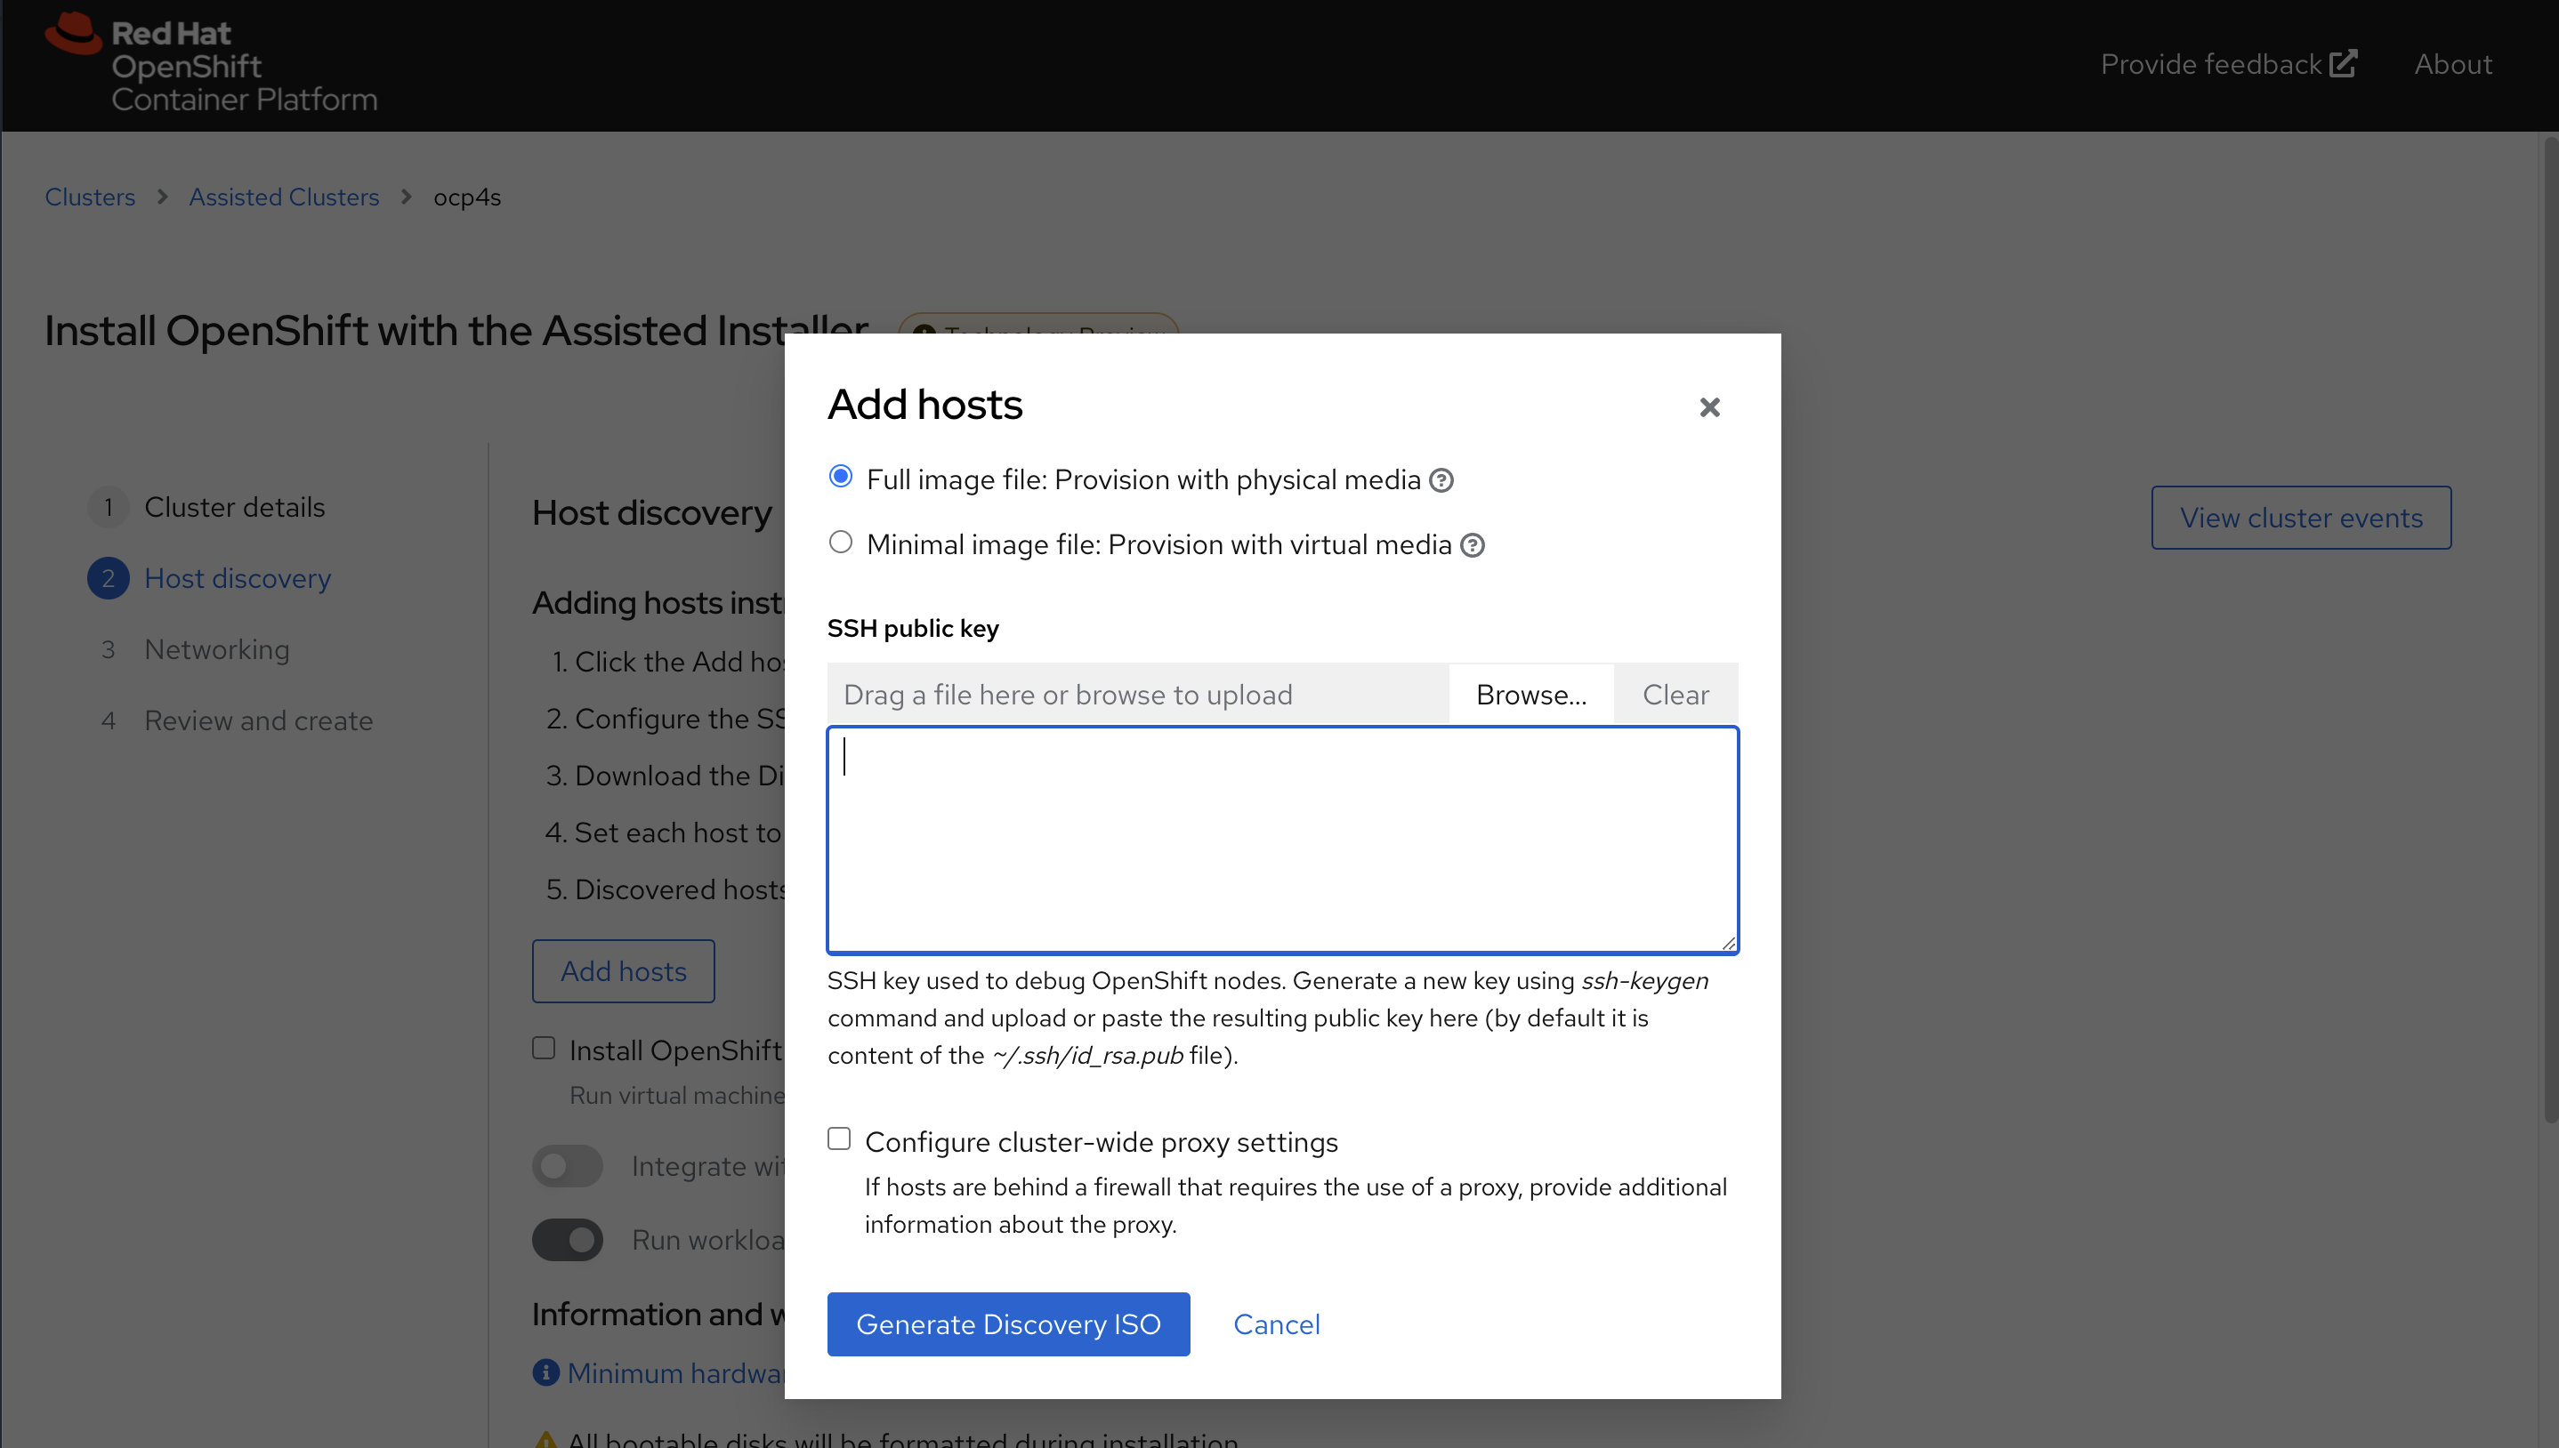
Task: Enable Configure cluster-wide proxy settings checkbox
Action: coord(839,1138)
